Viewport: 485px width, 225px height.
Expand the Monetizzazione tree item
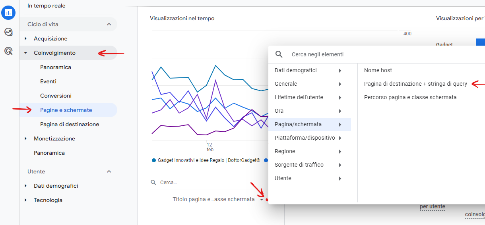(26, 138)
